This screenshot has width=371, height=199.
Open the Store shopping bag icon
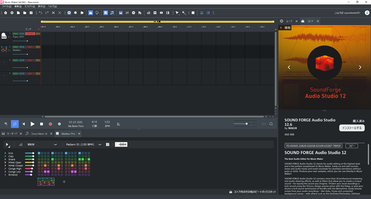pos(90,13)
